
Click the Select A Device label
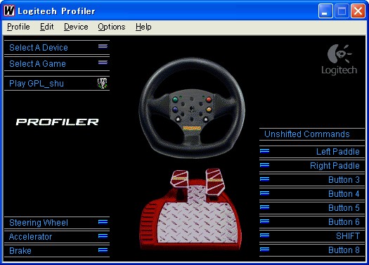tap(39, 48)
